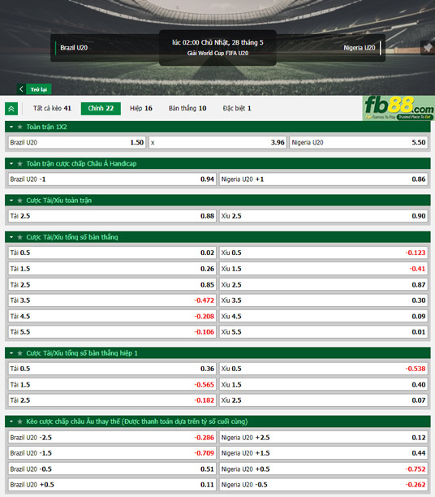Click the Brazil U20 team name in header

74,48
